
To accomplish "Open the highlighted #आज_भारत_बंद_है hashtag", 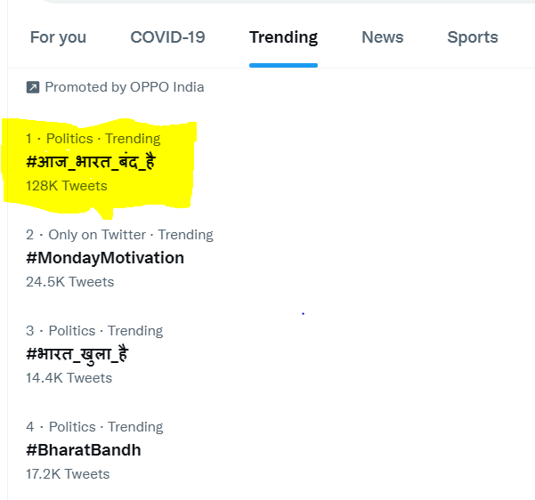I will click(x=91, y=162).
